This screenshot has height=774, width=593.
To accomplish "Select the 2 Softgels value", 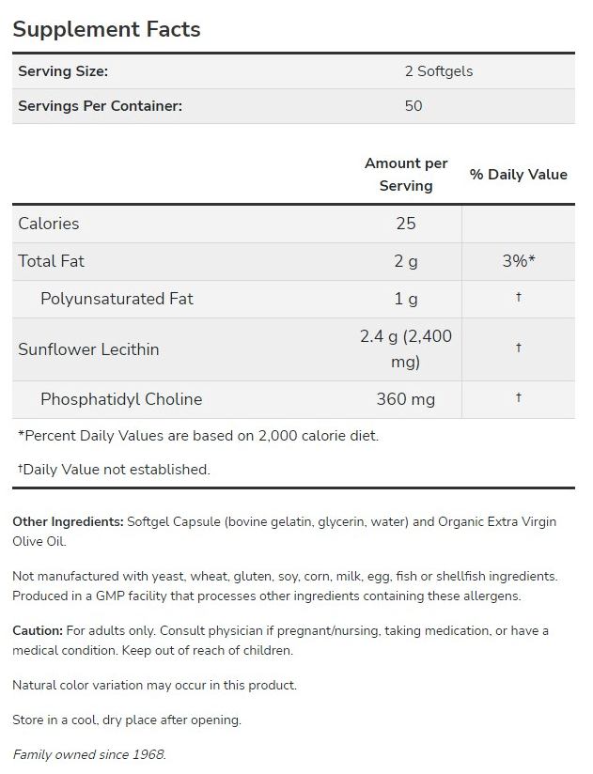I will tap(439, 71).
